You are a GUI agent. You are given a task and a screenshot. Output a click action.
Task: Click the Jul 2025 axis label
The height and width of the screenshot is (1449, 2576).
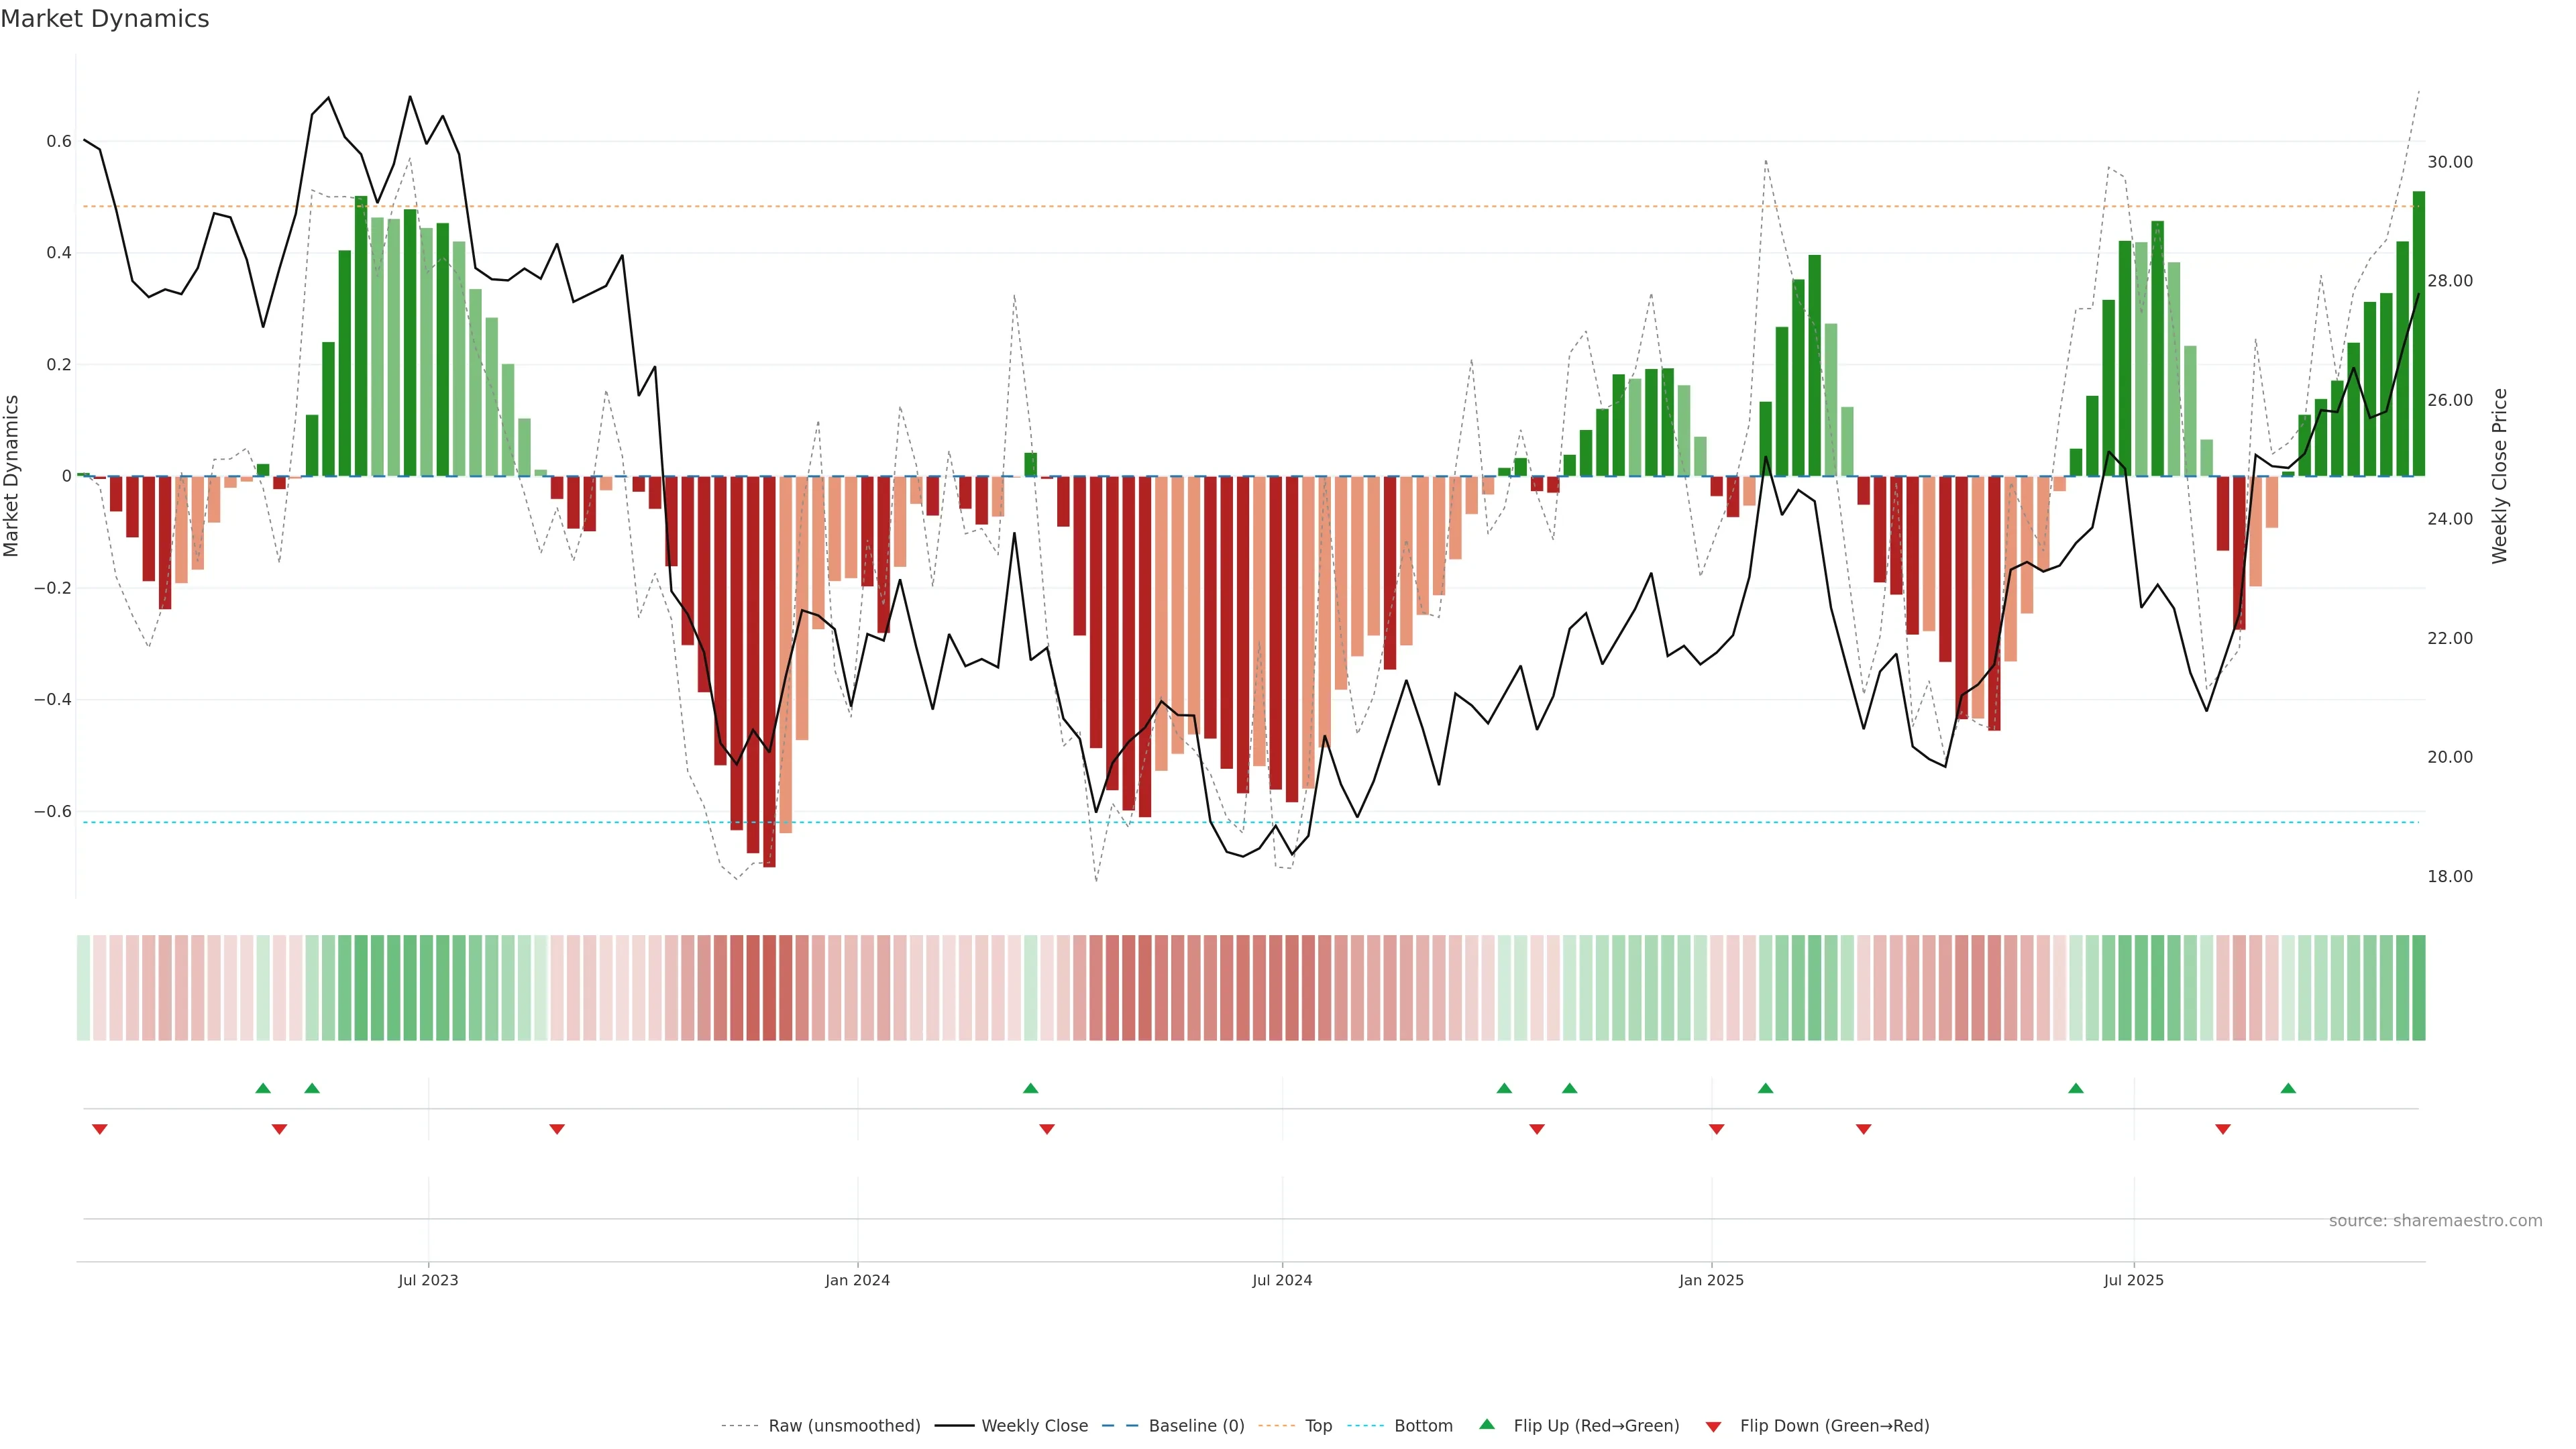(2133, 1280)
